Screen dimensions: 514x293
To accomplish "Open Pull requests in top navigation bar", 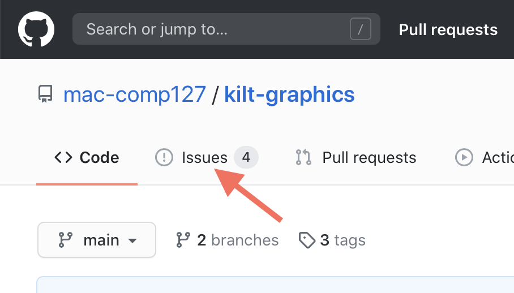I will [448, 29].
